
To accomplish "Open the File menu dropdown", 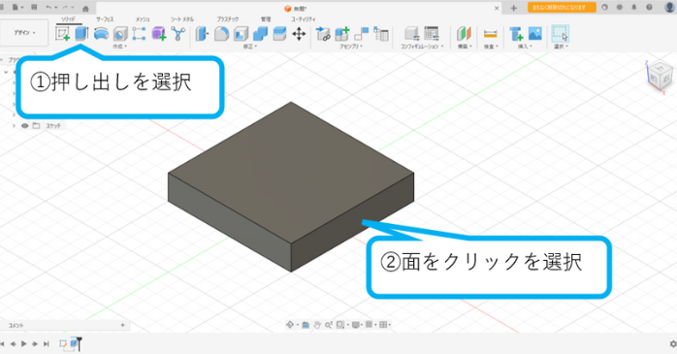I will point(17,8).
